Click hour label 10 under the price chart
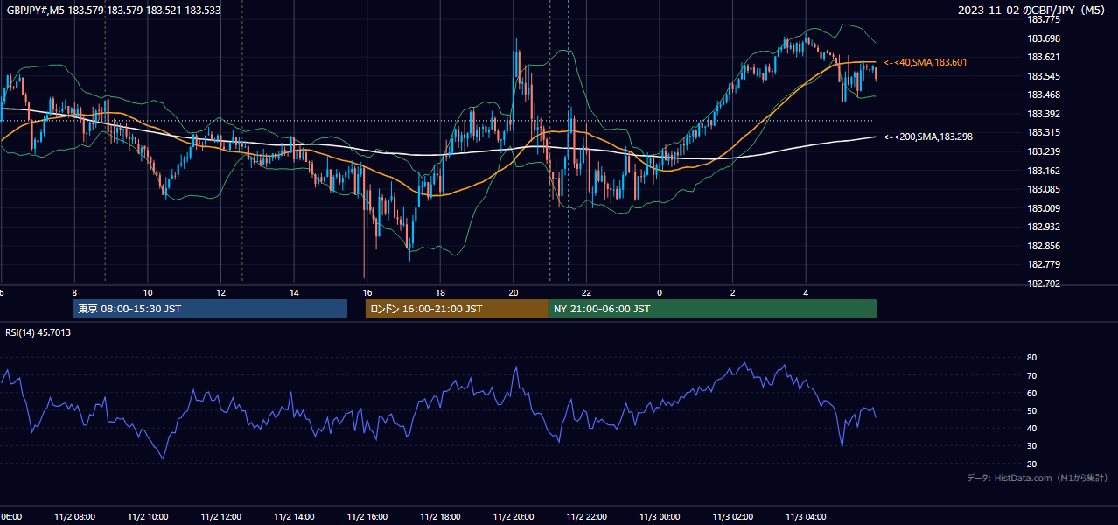The width and height of the screenshot is (1118, 525). 148,293
